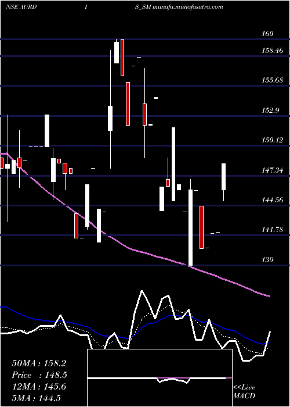Click the 158.46 price axis label

tap(273, 51)
